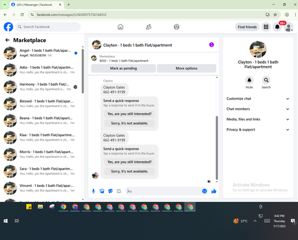
Task: Open a new Chrome tab with plus
Action: click(69, 5)
